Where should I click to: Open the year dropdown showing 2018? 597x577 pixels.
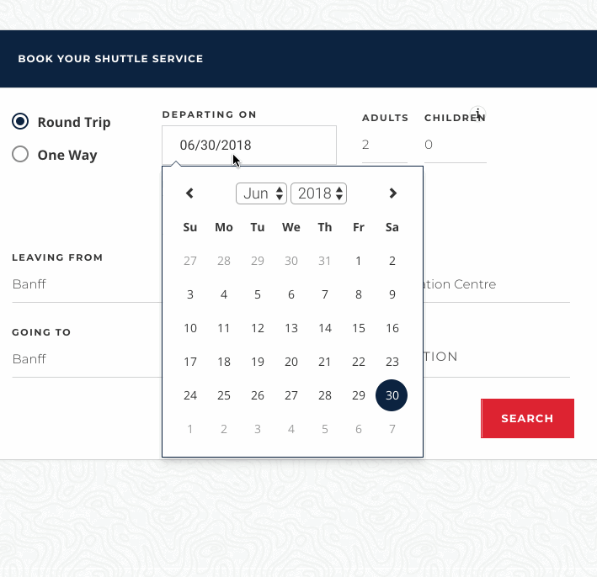[318, 193]
